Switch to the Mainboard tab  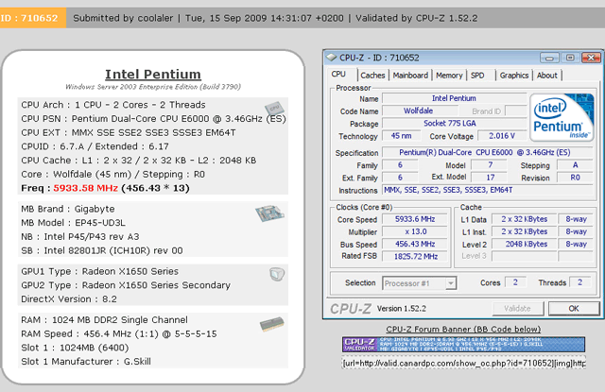coord(410,76)
